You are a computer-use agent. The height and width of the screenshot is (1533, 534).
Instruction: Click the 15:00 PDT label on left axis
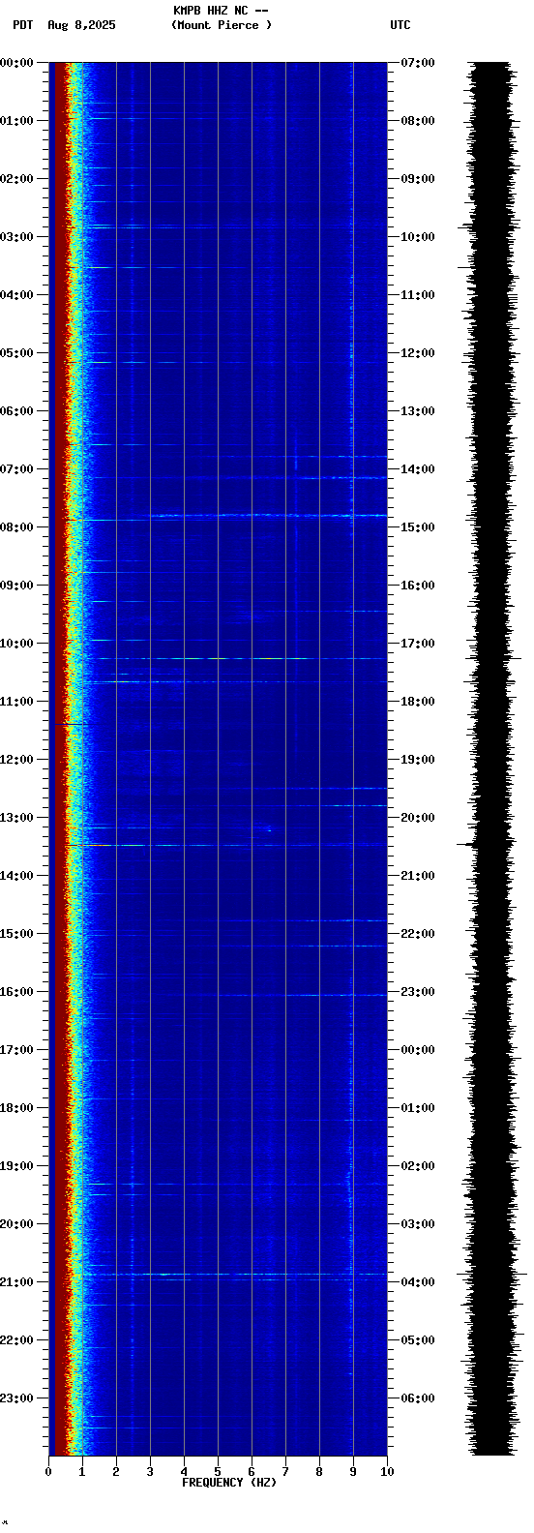[16, 934]
